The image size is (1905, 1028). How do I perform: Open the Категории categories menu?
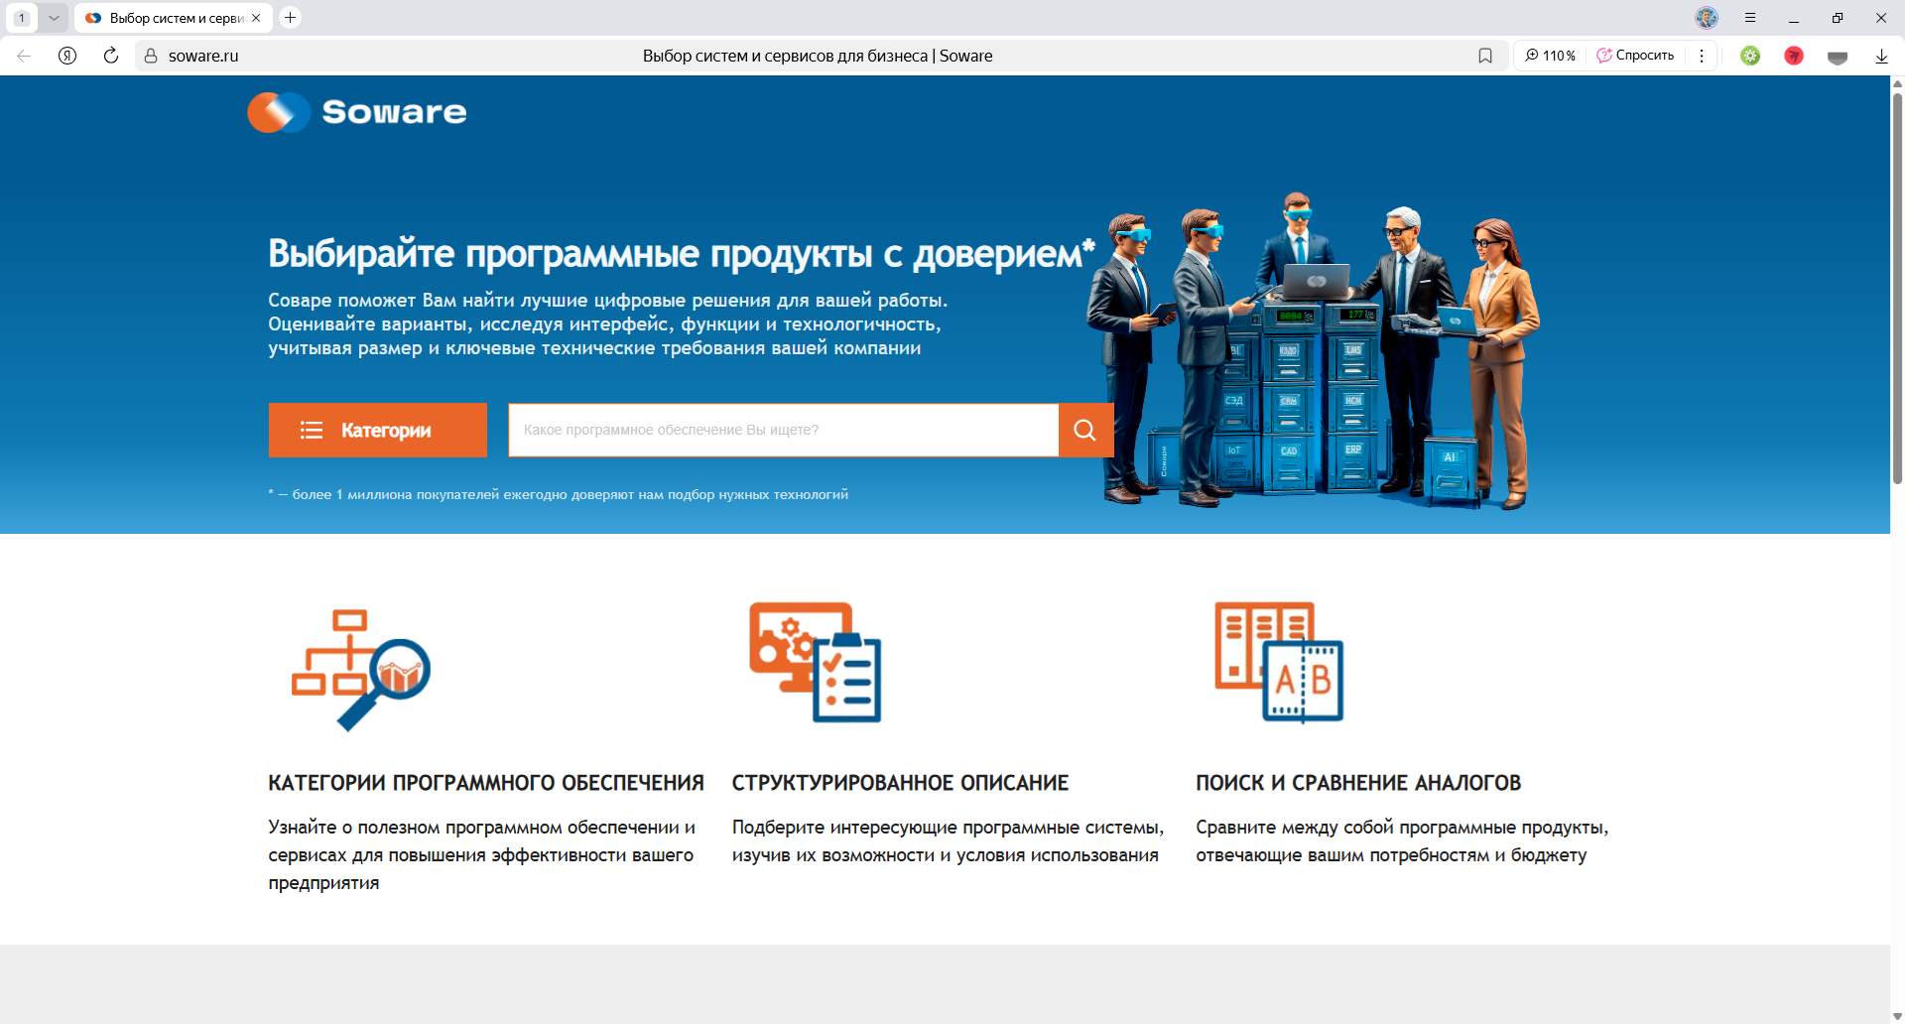377,430
